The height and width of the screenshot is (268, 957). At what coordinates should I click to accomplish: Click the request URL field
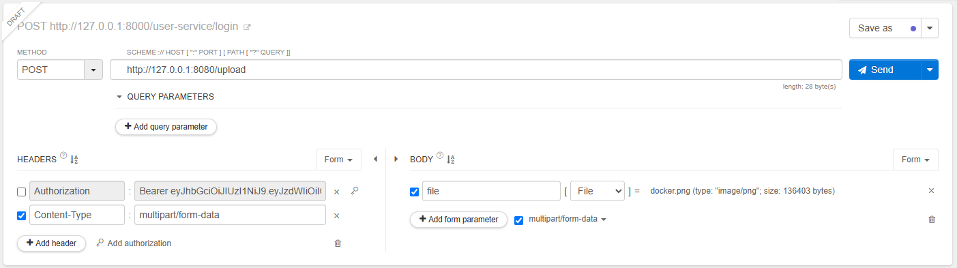coord(476,70)
